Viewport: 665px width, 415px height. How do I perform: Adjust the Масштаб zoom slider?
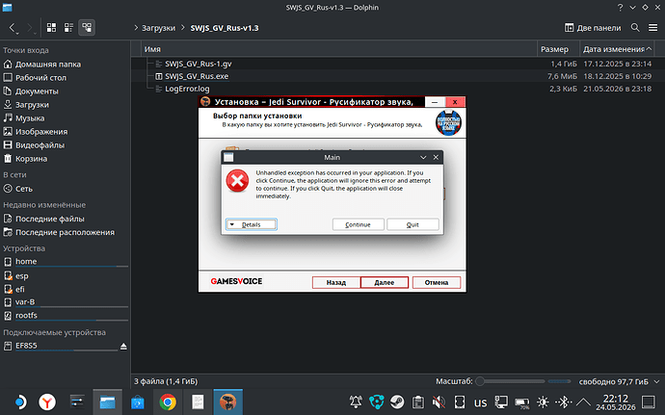[511, 381]
